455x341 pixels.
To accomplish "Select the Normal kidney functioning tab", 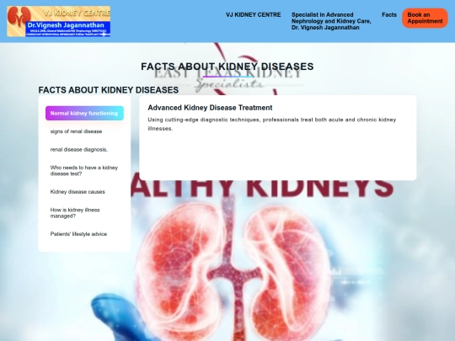I will (x=84, y=113).
